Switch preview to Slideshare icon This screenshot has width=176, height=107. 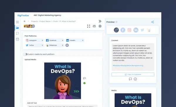(149, 30)
